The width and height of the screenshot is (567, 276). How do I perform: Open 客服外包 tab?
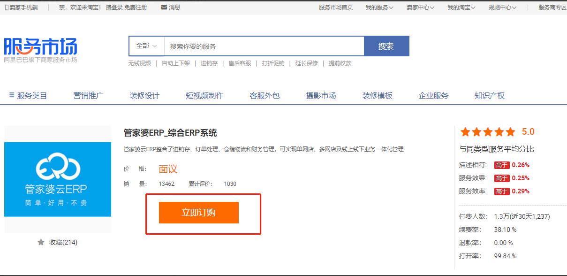point(265,96)
